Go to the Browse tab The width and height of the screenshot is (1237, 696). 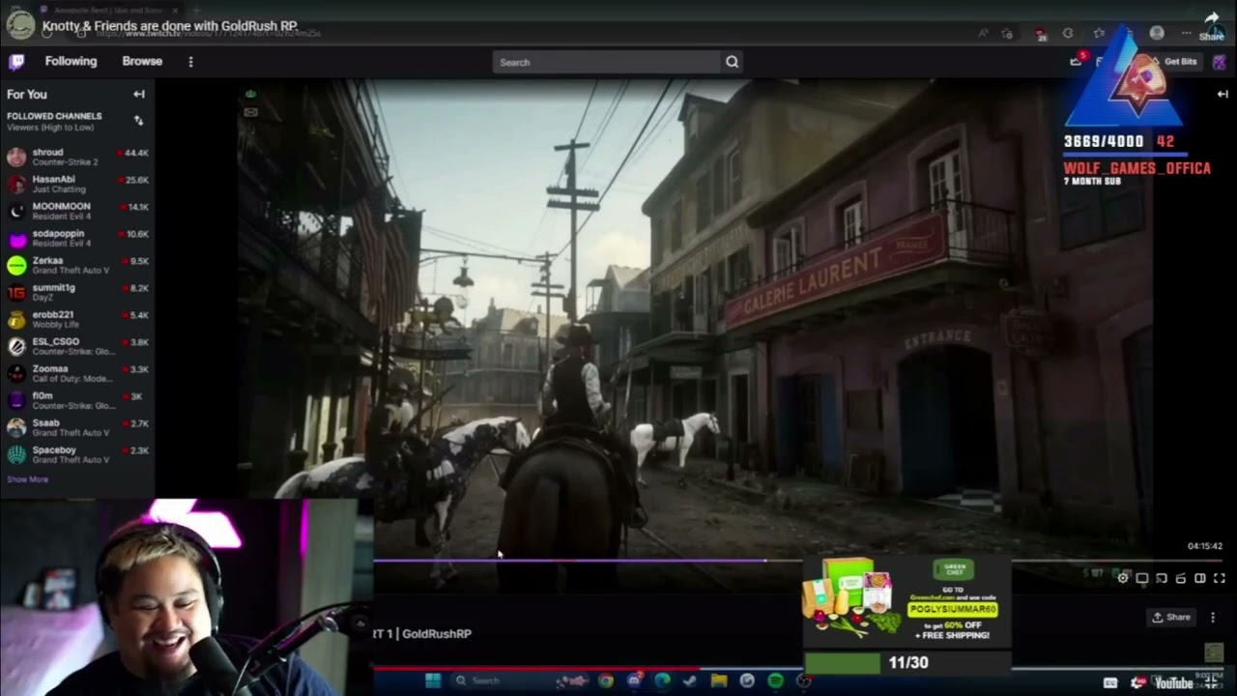(142, 61)
